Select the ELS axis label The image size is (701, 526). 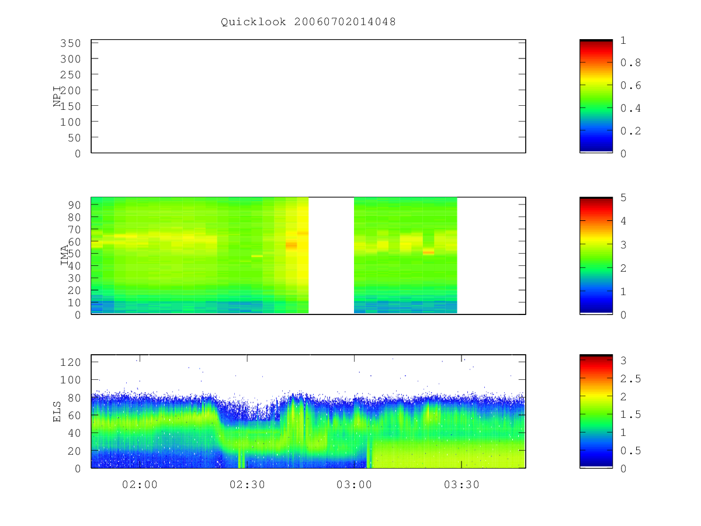(57, 411)
